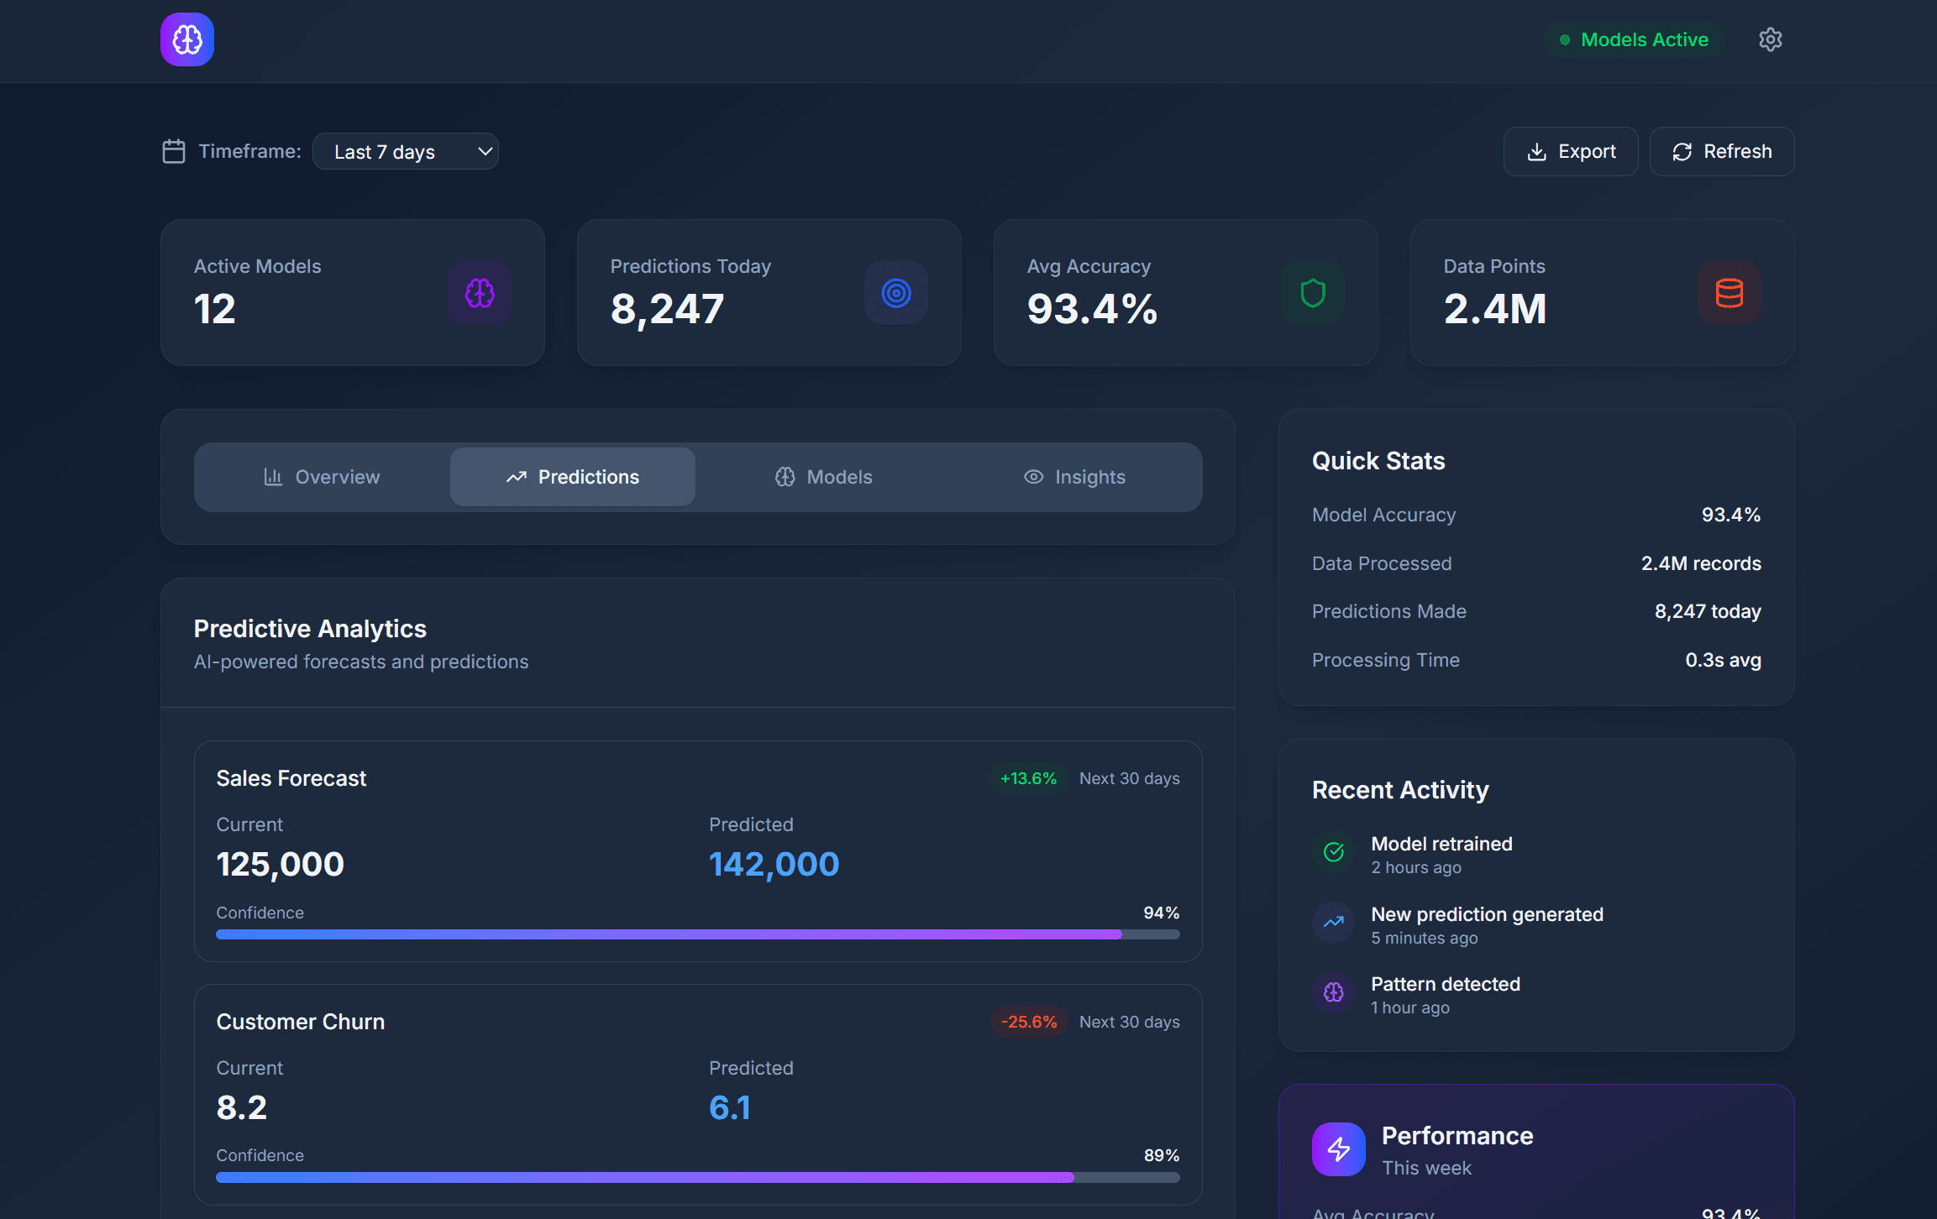Click the Export button
The image size is (1937, 1219).
[x=1571, y=151]
